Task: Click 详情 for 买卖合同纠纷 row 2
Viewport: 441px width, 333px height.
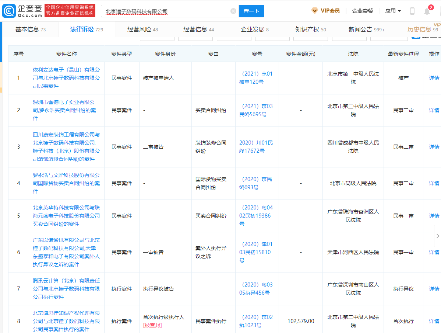Action: point(434,110)
